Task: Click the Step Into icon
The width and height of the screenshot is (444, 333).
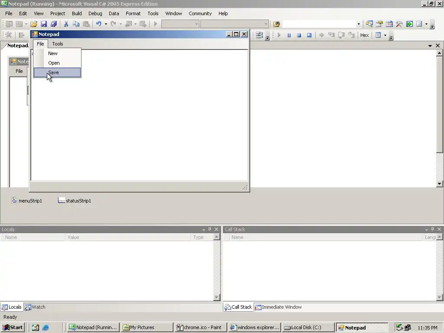Action: pyautogui.click(x=331, y=35)
